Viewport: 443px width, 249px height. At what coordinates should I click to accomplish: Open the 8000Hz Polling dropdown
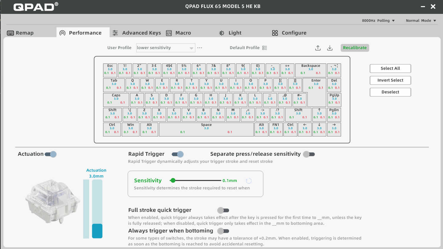(378, 21)
